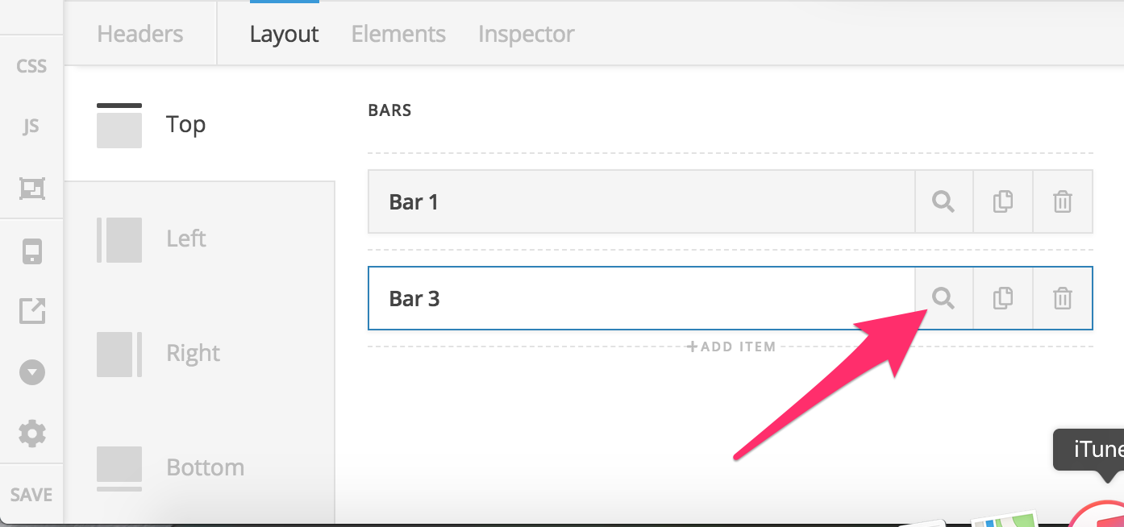Duplicate Bar 1
The width and height of the screenshot is (1124, 527).
[x=1003, y=201]
